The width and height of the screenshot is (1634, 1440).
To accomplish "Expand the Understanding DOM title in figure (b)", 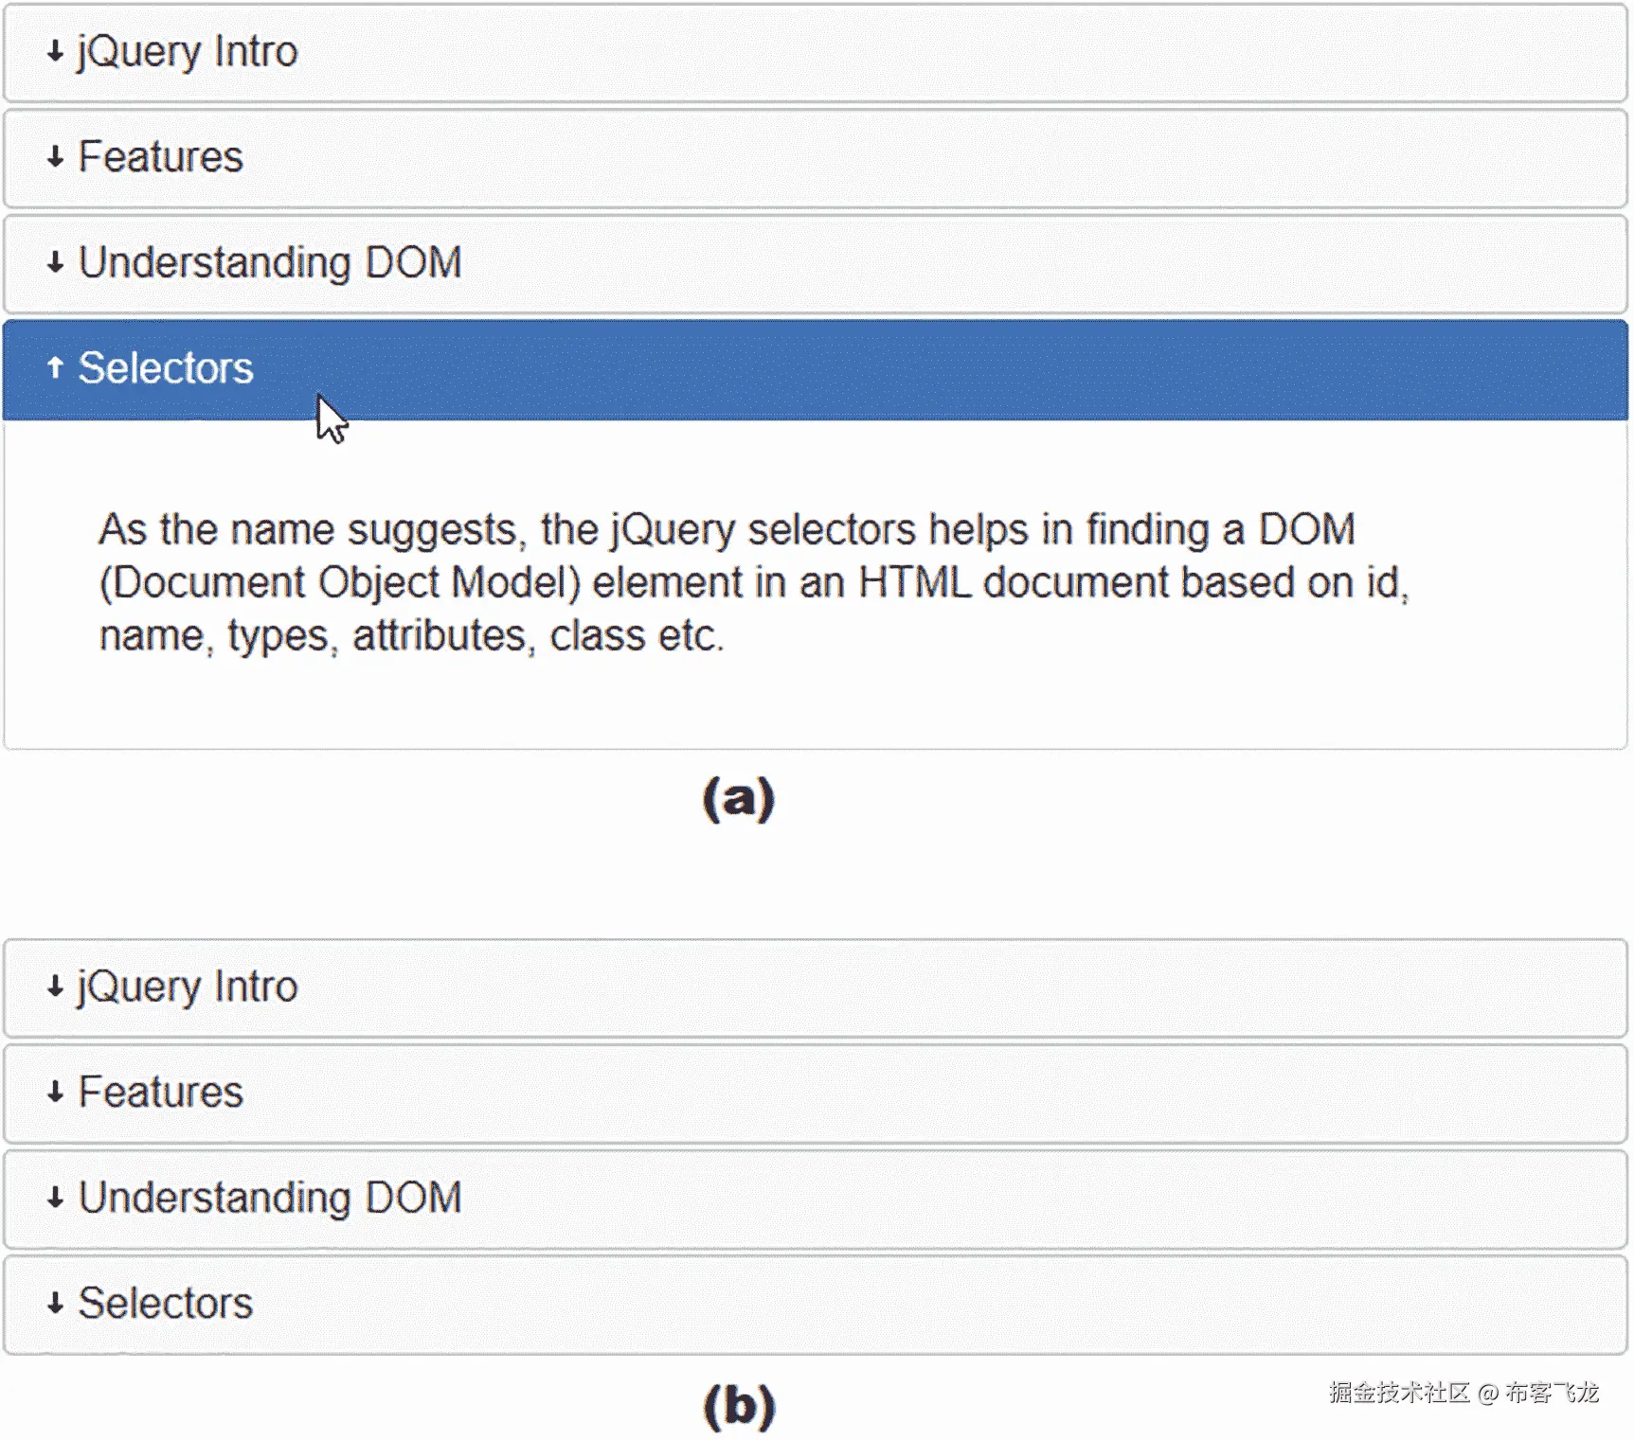I will point(270,1198).
